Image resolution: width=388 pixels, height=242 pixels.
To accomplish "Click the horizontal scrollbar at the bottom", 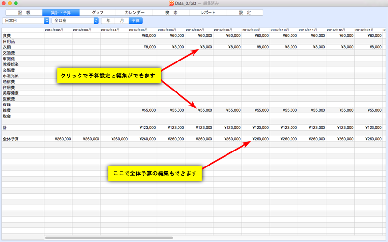I will click(109, 238).
